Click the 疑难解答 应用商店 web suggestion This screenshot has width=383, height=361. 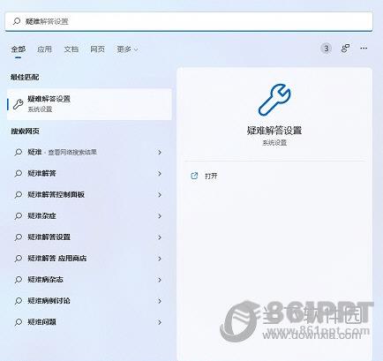[x=89, y=259]
